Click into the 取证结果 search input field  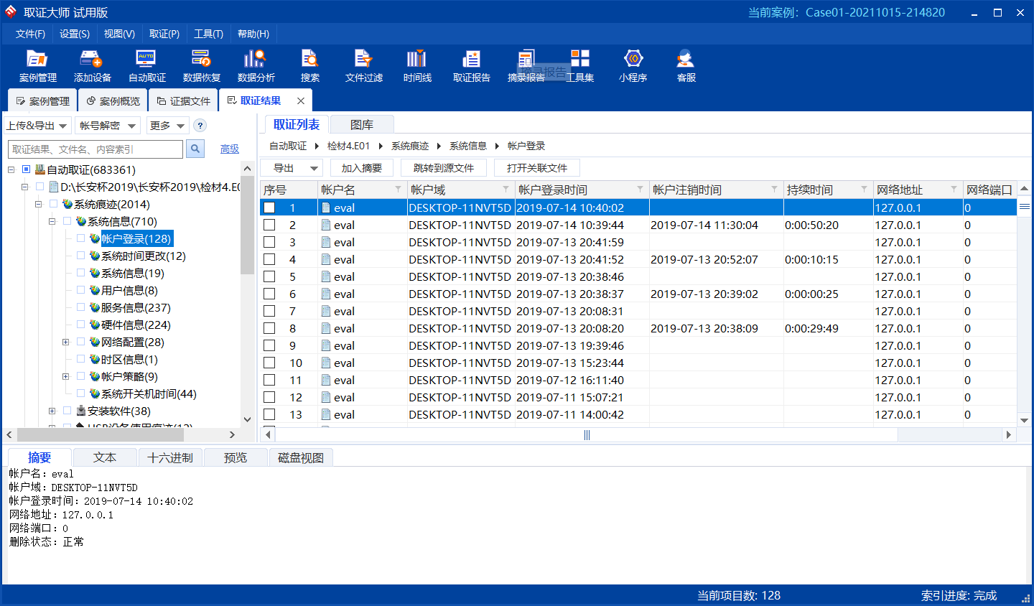[96, 149]
